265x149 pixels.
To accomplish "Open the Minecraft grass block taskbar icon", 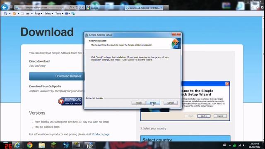I will (53, 145).
